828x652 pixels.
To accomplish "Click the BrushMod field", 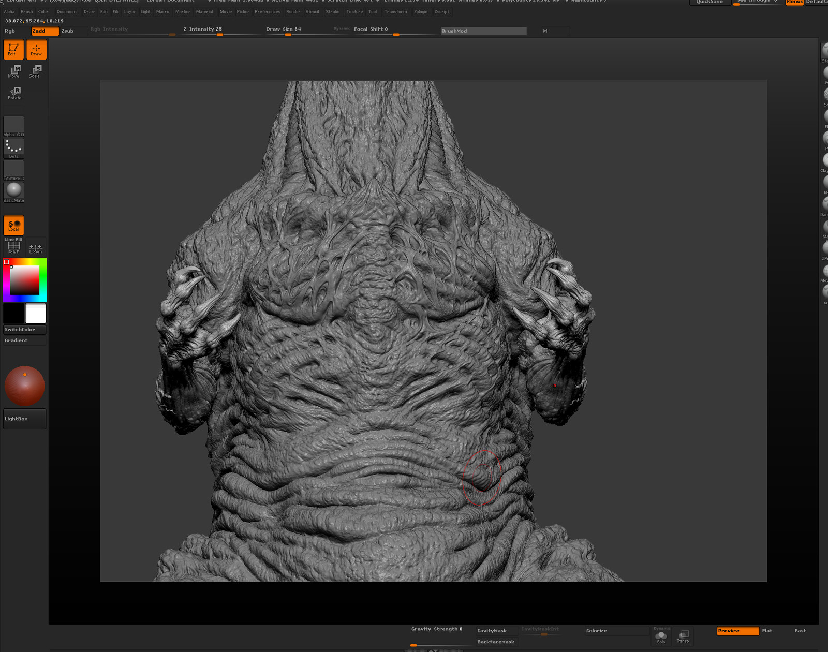I will [x=483, y=31].
